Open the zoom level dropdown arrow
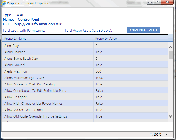The image size is (176, 140). pyautogui.click(x=166, y=134)
